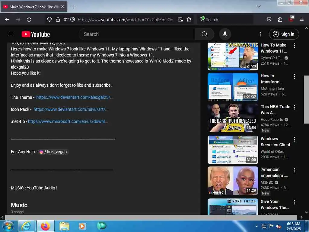This screenshot has height=232, width=309.
Task: Open Firefox application hamburger menu
Action: tap(302, 20)
